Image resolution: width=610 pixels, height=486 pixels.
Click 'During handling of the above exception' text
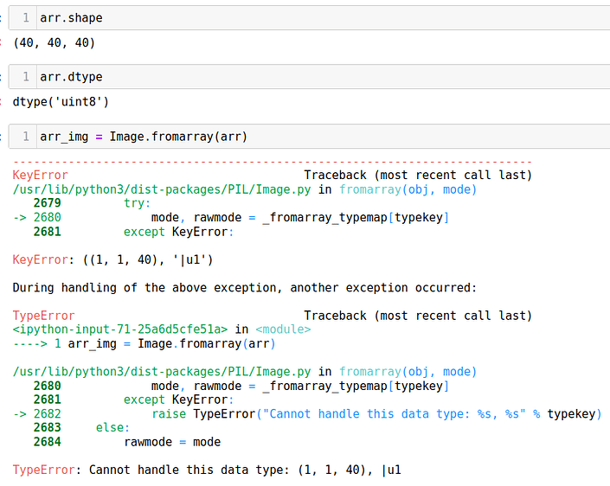point(244,288)
